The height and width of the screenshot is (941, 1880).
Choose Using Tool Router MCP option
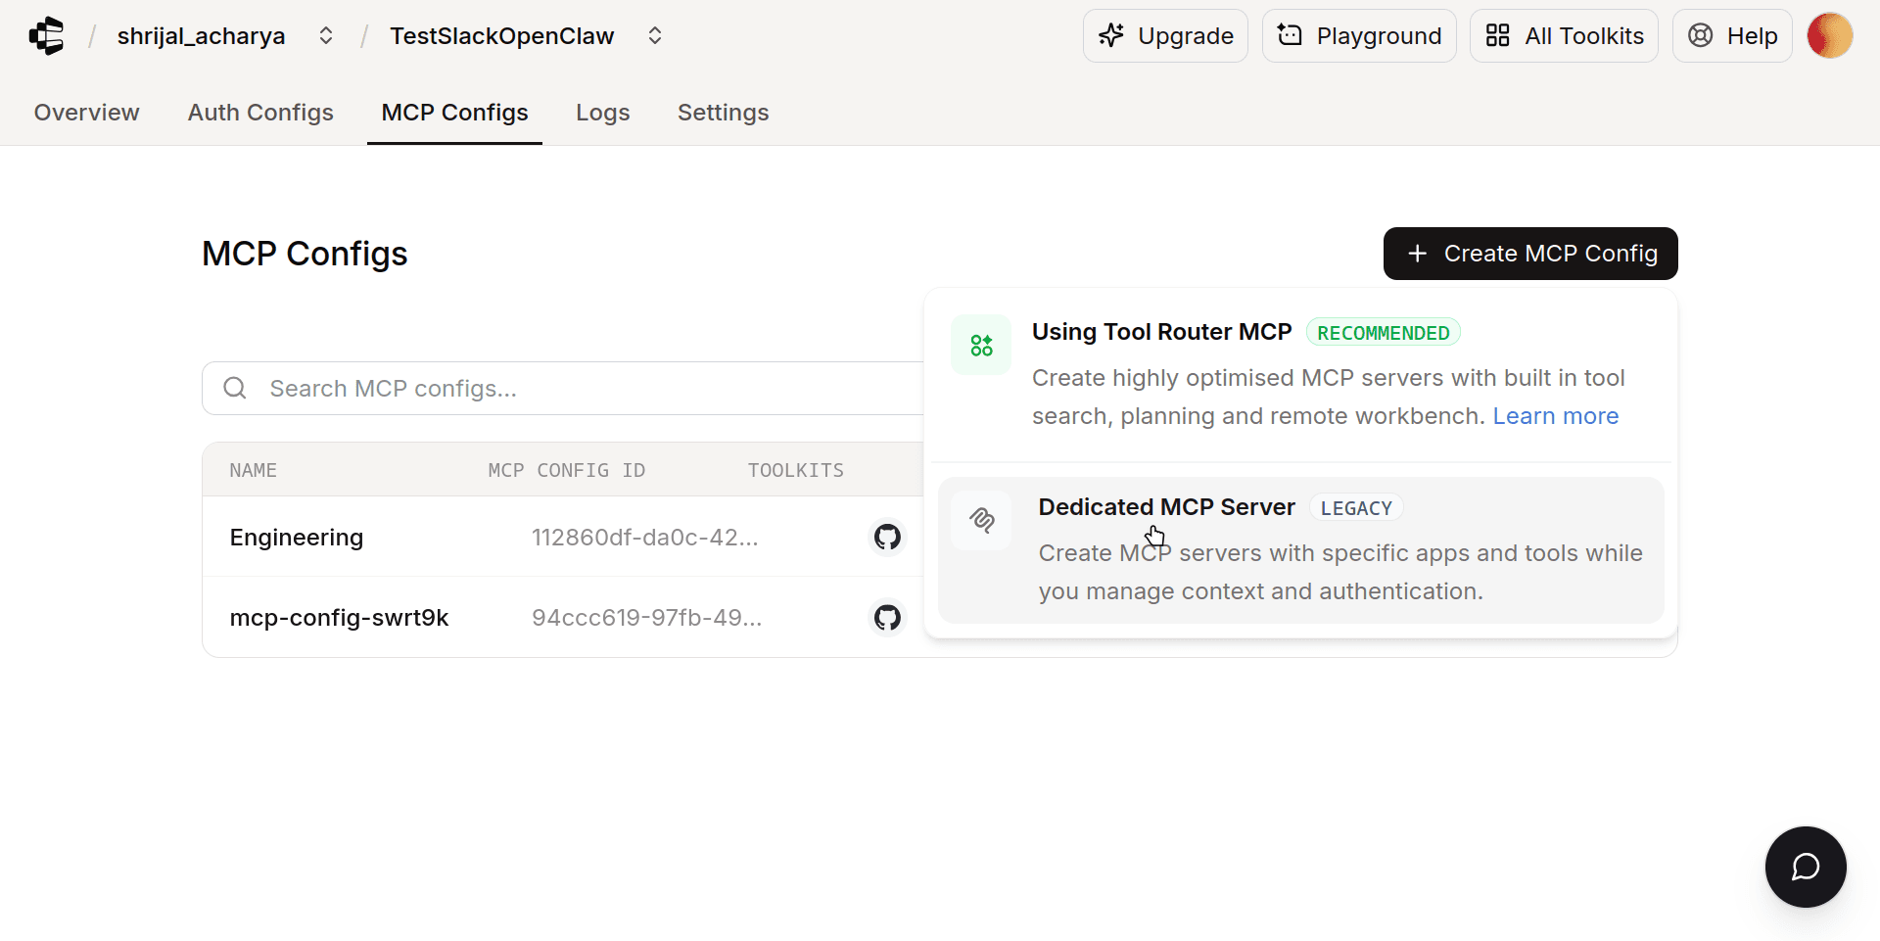[1301, 374]
